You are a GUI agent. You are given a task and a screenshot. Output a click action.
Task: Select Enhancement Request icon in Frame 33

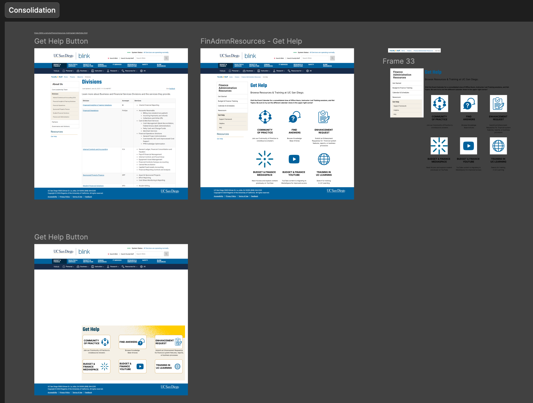coord(498,104)
